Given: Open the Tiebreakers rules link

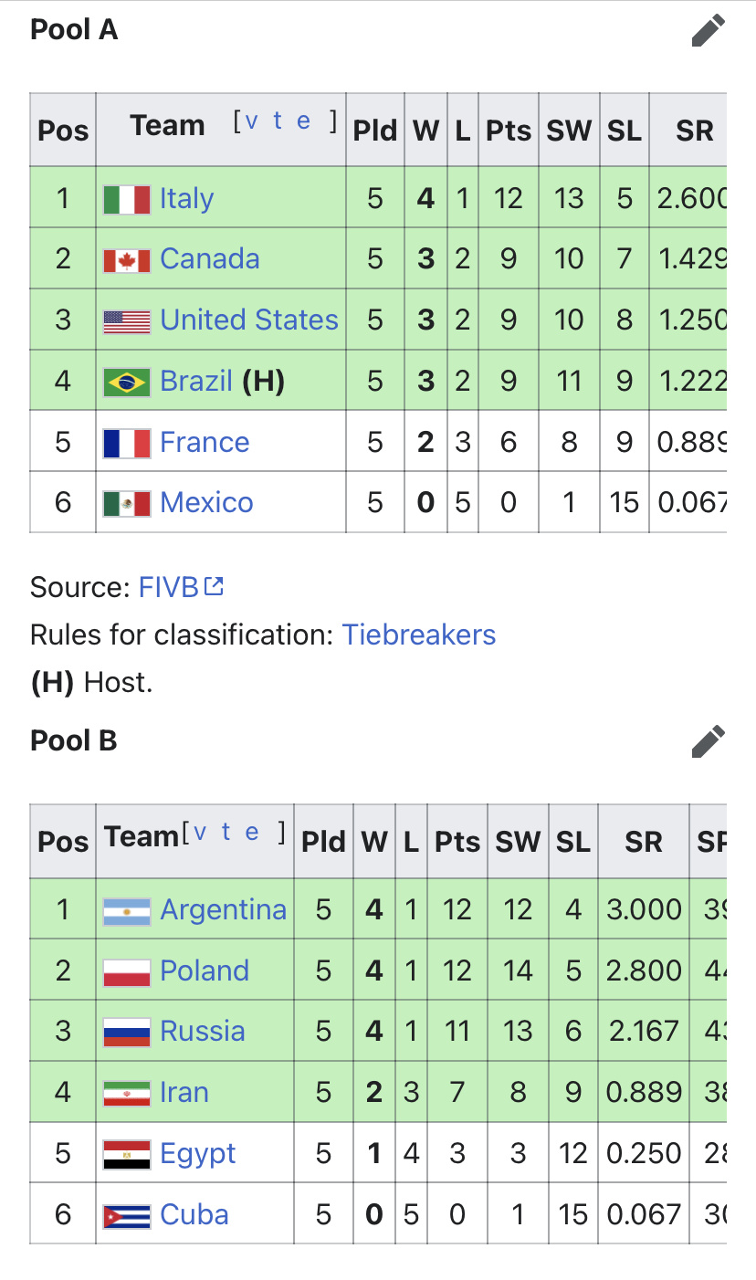Looking at the screenshot, I should point(419,635).
